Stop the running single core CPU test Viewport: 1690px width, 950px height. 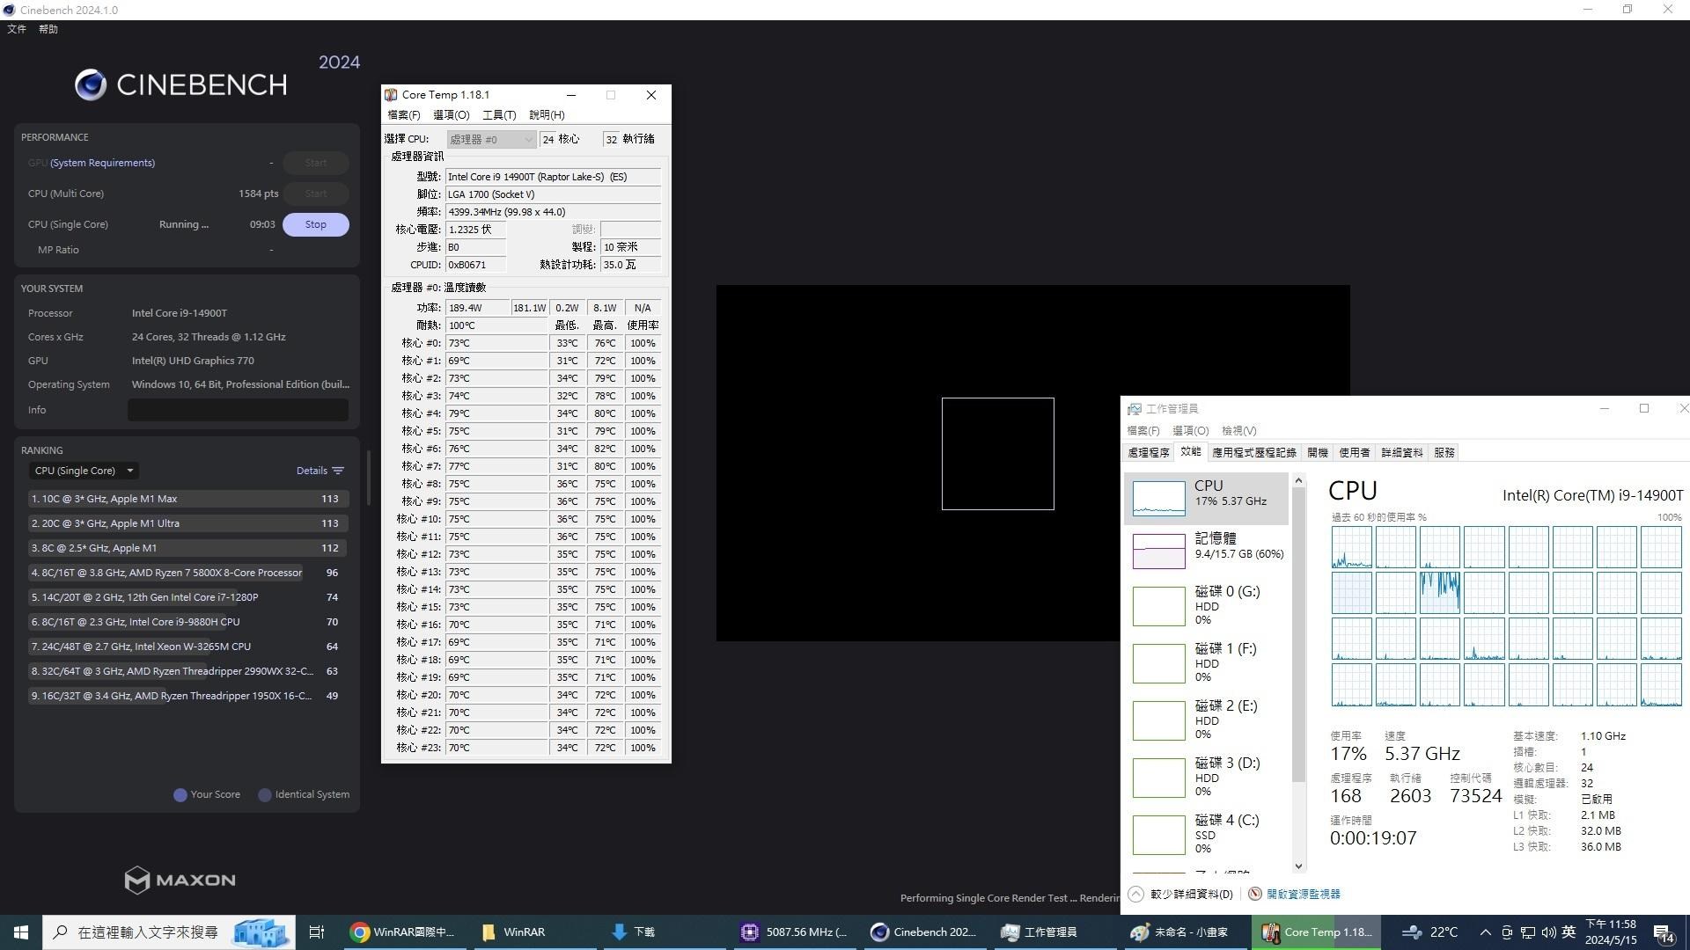pyautogui.click(x=315, y=223)
